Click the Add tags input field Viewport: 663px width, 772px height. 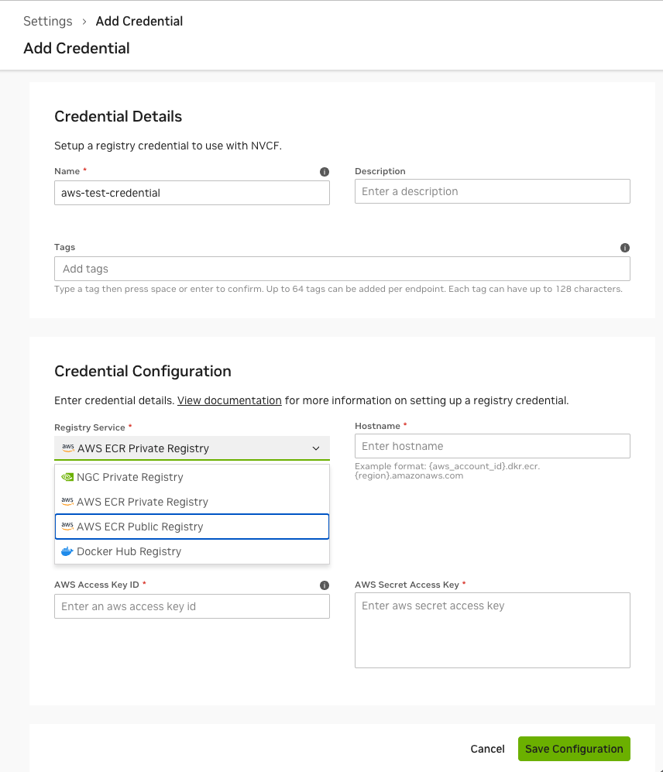pyautogui.click(x=342, y=269)
